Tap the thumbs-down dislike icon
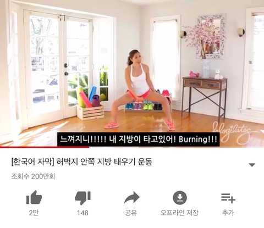The width and height of the screenshot is (264, 228). [82, 198]
